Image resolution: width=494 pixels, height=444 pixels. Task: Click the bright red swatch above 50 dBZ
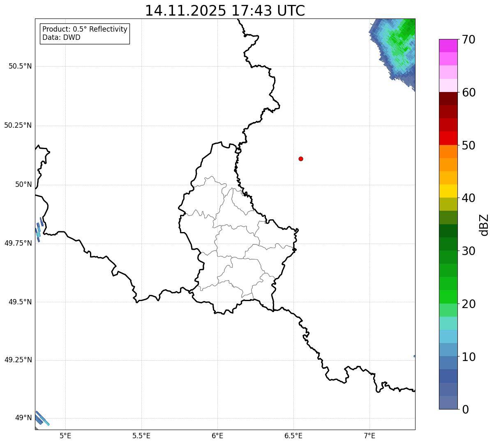pos(448,138)
